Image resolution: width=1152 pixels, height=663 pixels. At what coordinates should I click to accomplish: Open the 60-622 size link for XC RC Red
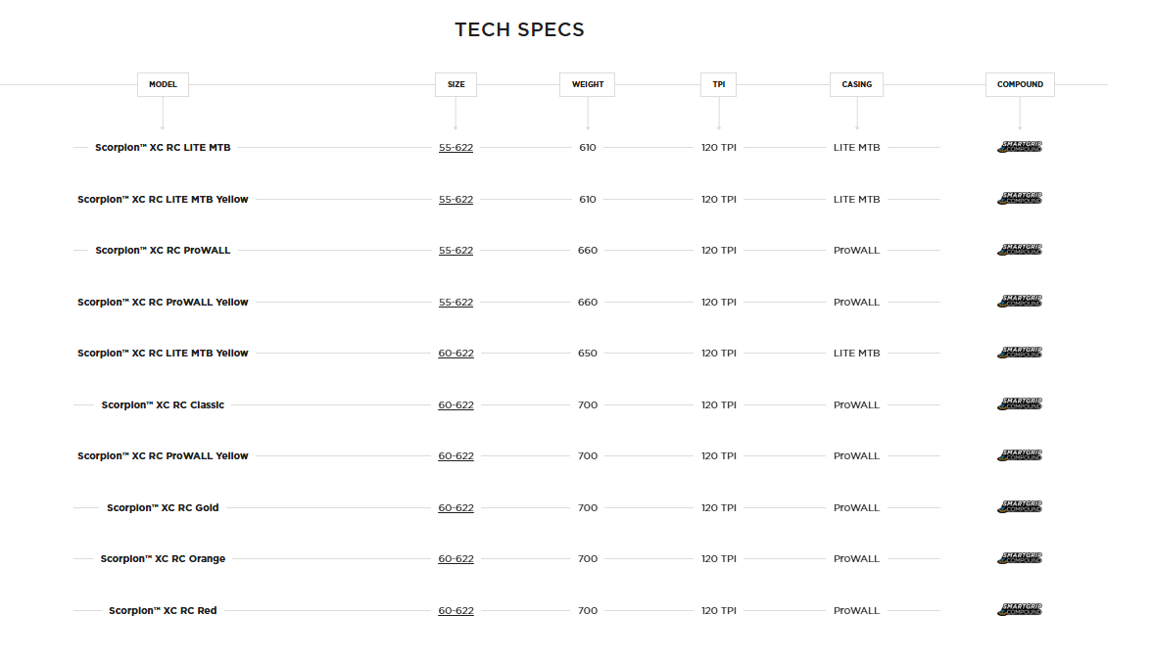point(456,611)
